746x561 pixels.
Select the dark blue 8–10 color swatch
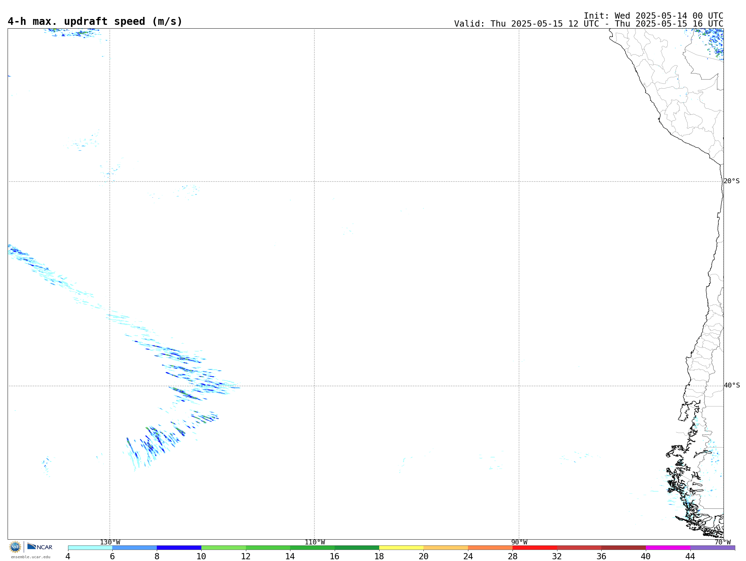[x=179, y=548]
